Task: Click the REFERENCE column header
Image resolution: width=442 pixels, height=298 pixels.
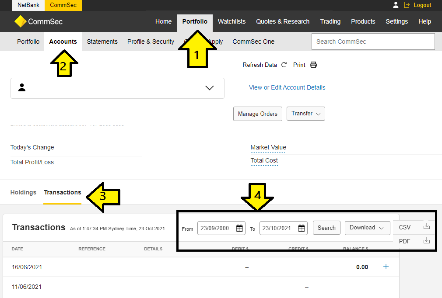Action: coord(92,249)
